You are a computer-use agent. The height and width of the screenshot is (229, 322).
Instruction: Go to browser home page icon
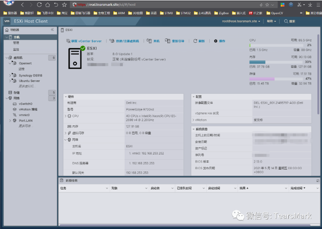[x=48, y=5]
